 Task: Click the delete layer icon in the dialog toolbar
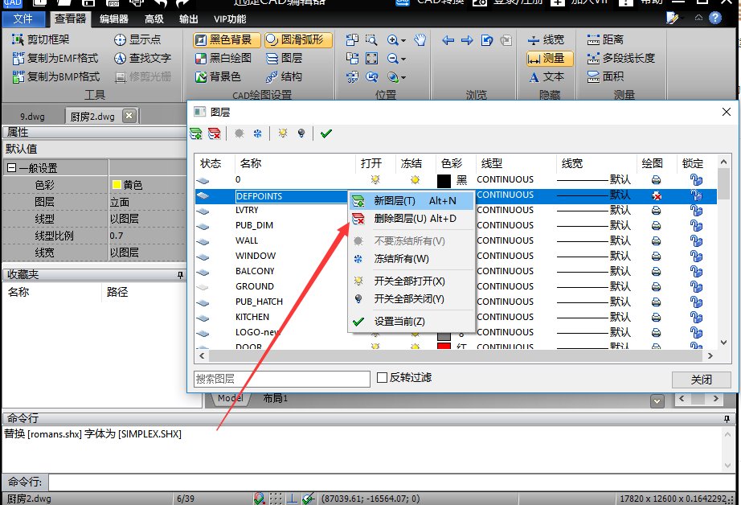212,134
